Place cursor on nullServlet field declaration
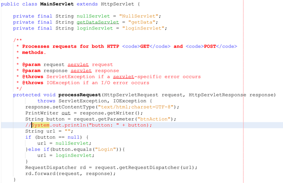Viewport: 283px width, 183px height. (93, 16)
